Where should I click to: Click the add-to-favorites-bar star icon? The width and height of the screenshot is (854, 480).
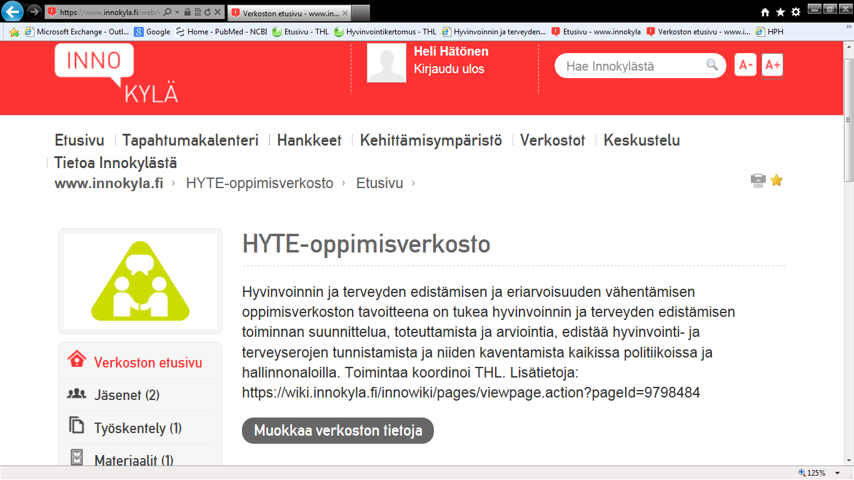[x=14, y=32]
